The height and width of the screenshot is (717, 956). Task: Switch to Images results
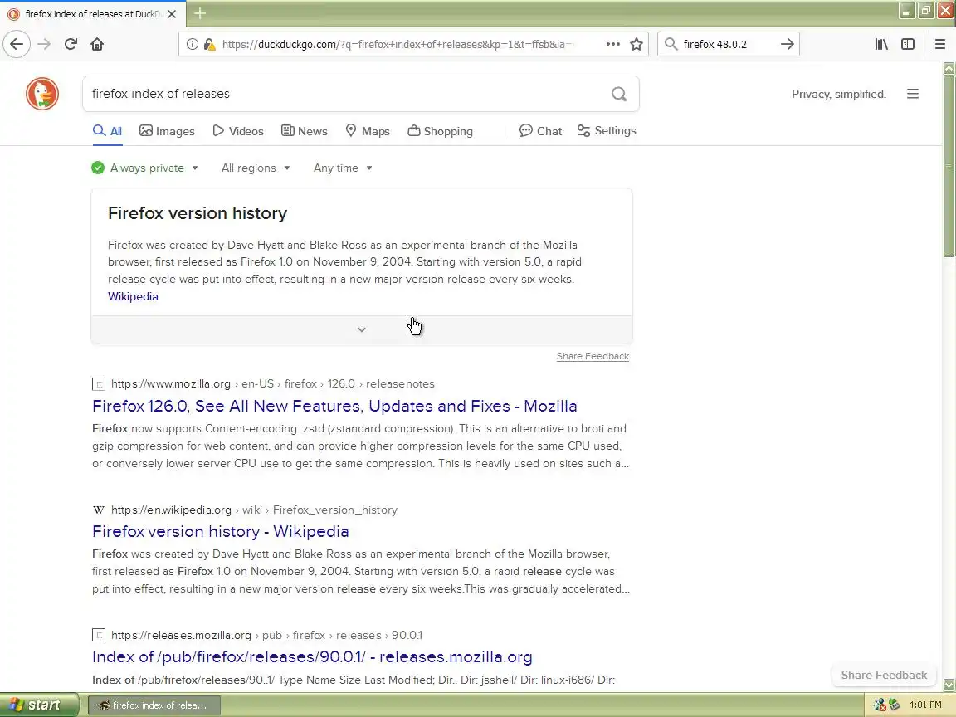click(167, 131)
